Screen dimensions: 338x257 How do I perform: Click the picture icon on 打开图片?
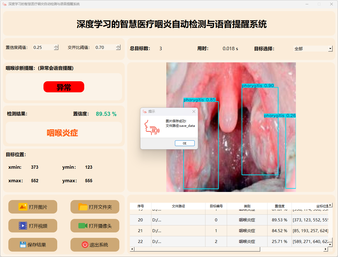click(x=23, y=207)
